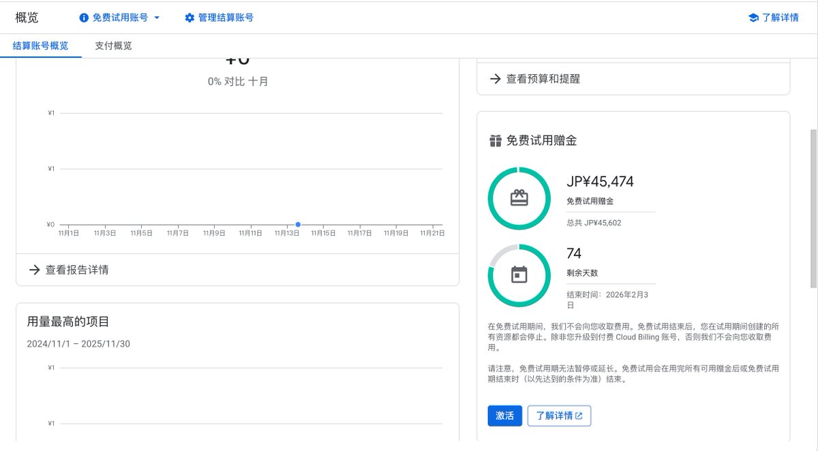This screenshot has height=451, width=818.
Task: Click the 0% 对比 十月 text
Action: (238, 81)
